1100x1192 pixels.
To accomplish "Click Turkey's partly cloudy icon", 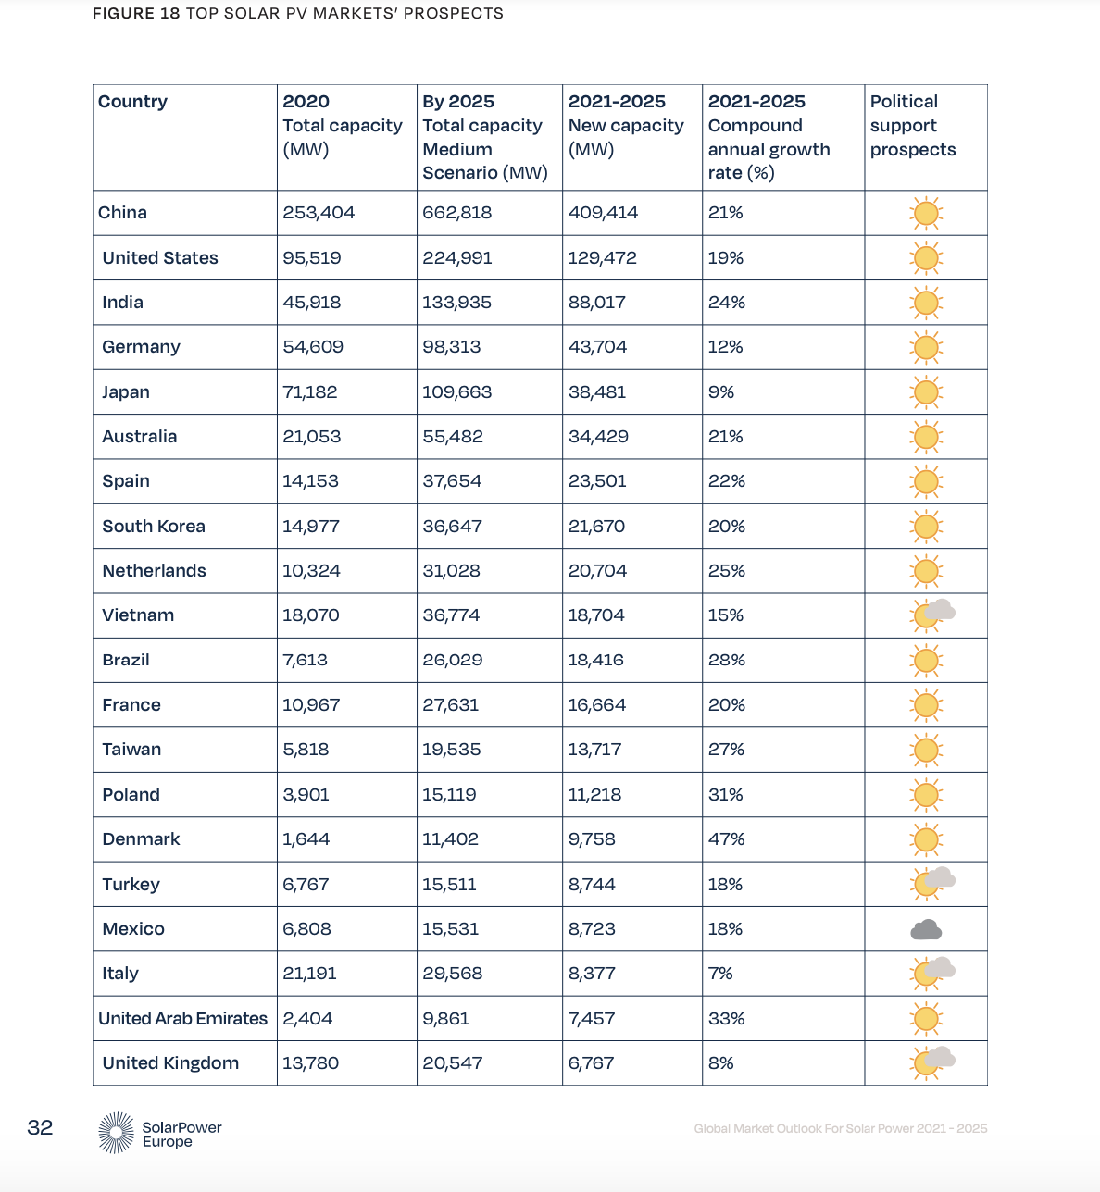I will 932,883.
